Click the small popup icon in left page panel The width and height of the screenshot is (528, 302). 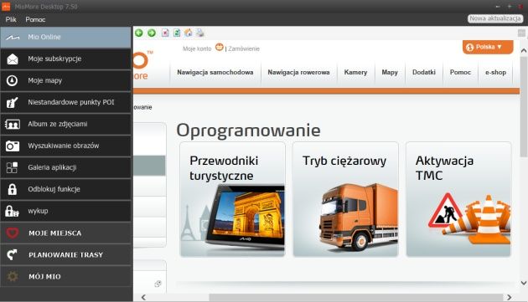[x=158, y=284]
